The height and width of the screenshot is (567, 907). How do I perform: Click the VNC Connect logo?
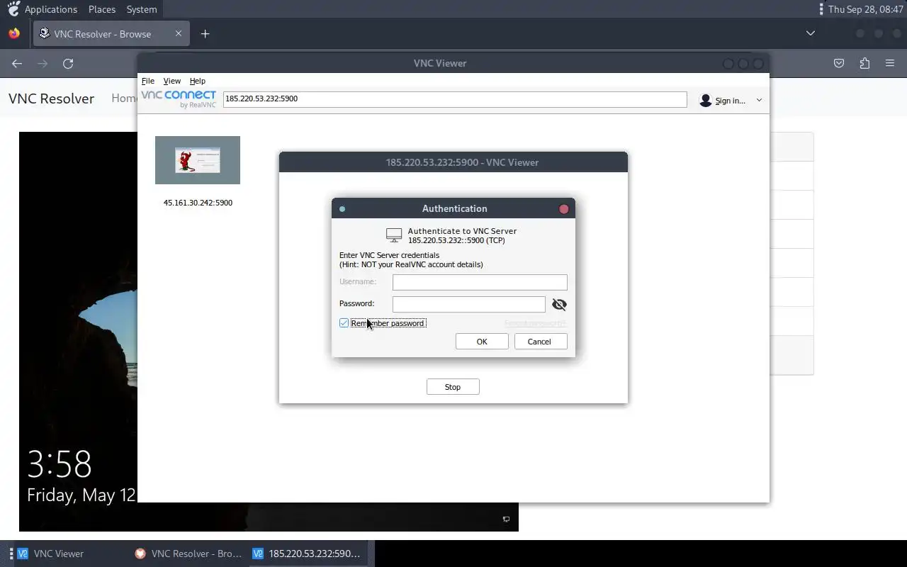tap(179, 99)
